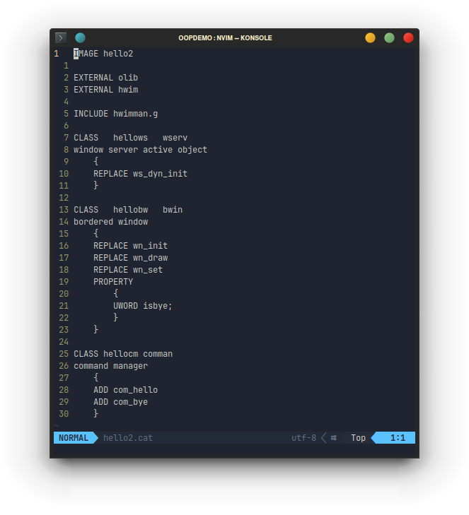Click the CLASS hellocm comman line
Screen dimensions: 469x515
tap(123, 354)
